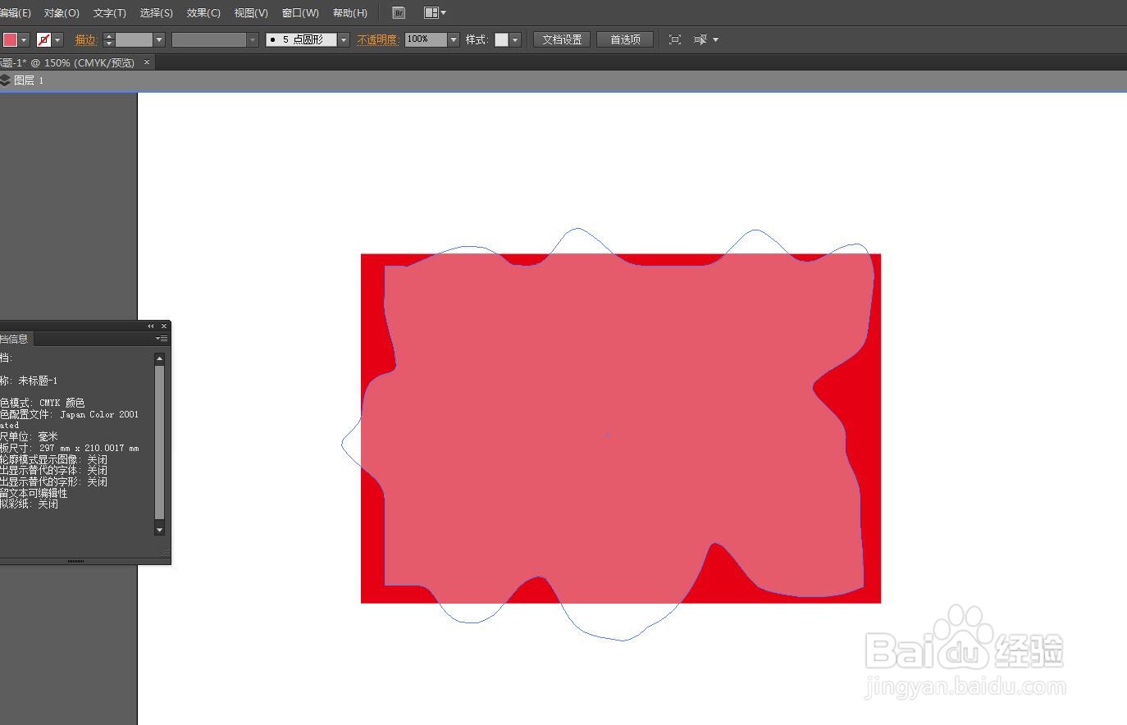Select the 文档信息 panel tab

15,339
